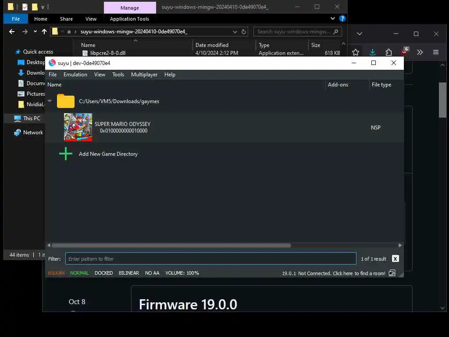This screenshot has width=449, height=337.
Task: Sort Explorer files by Date modified
Action: click(212, 45)
